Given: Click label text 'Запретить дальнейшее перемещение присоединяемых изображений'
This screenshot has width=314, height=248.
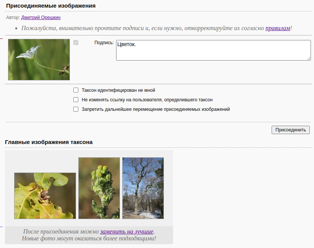Looking at the screenshot, I should pos(155,109).
